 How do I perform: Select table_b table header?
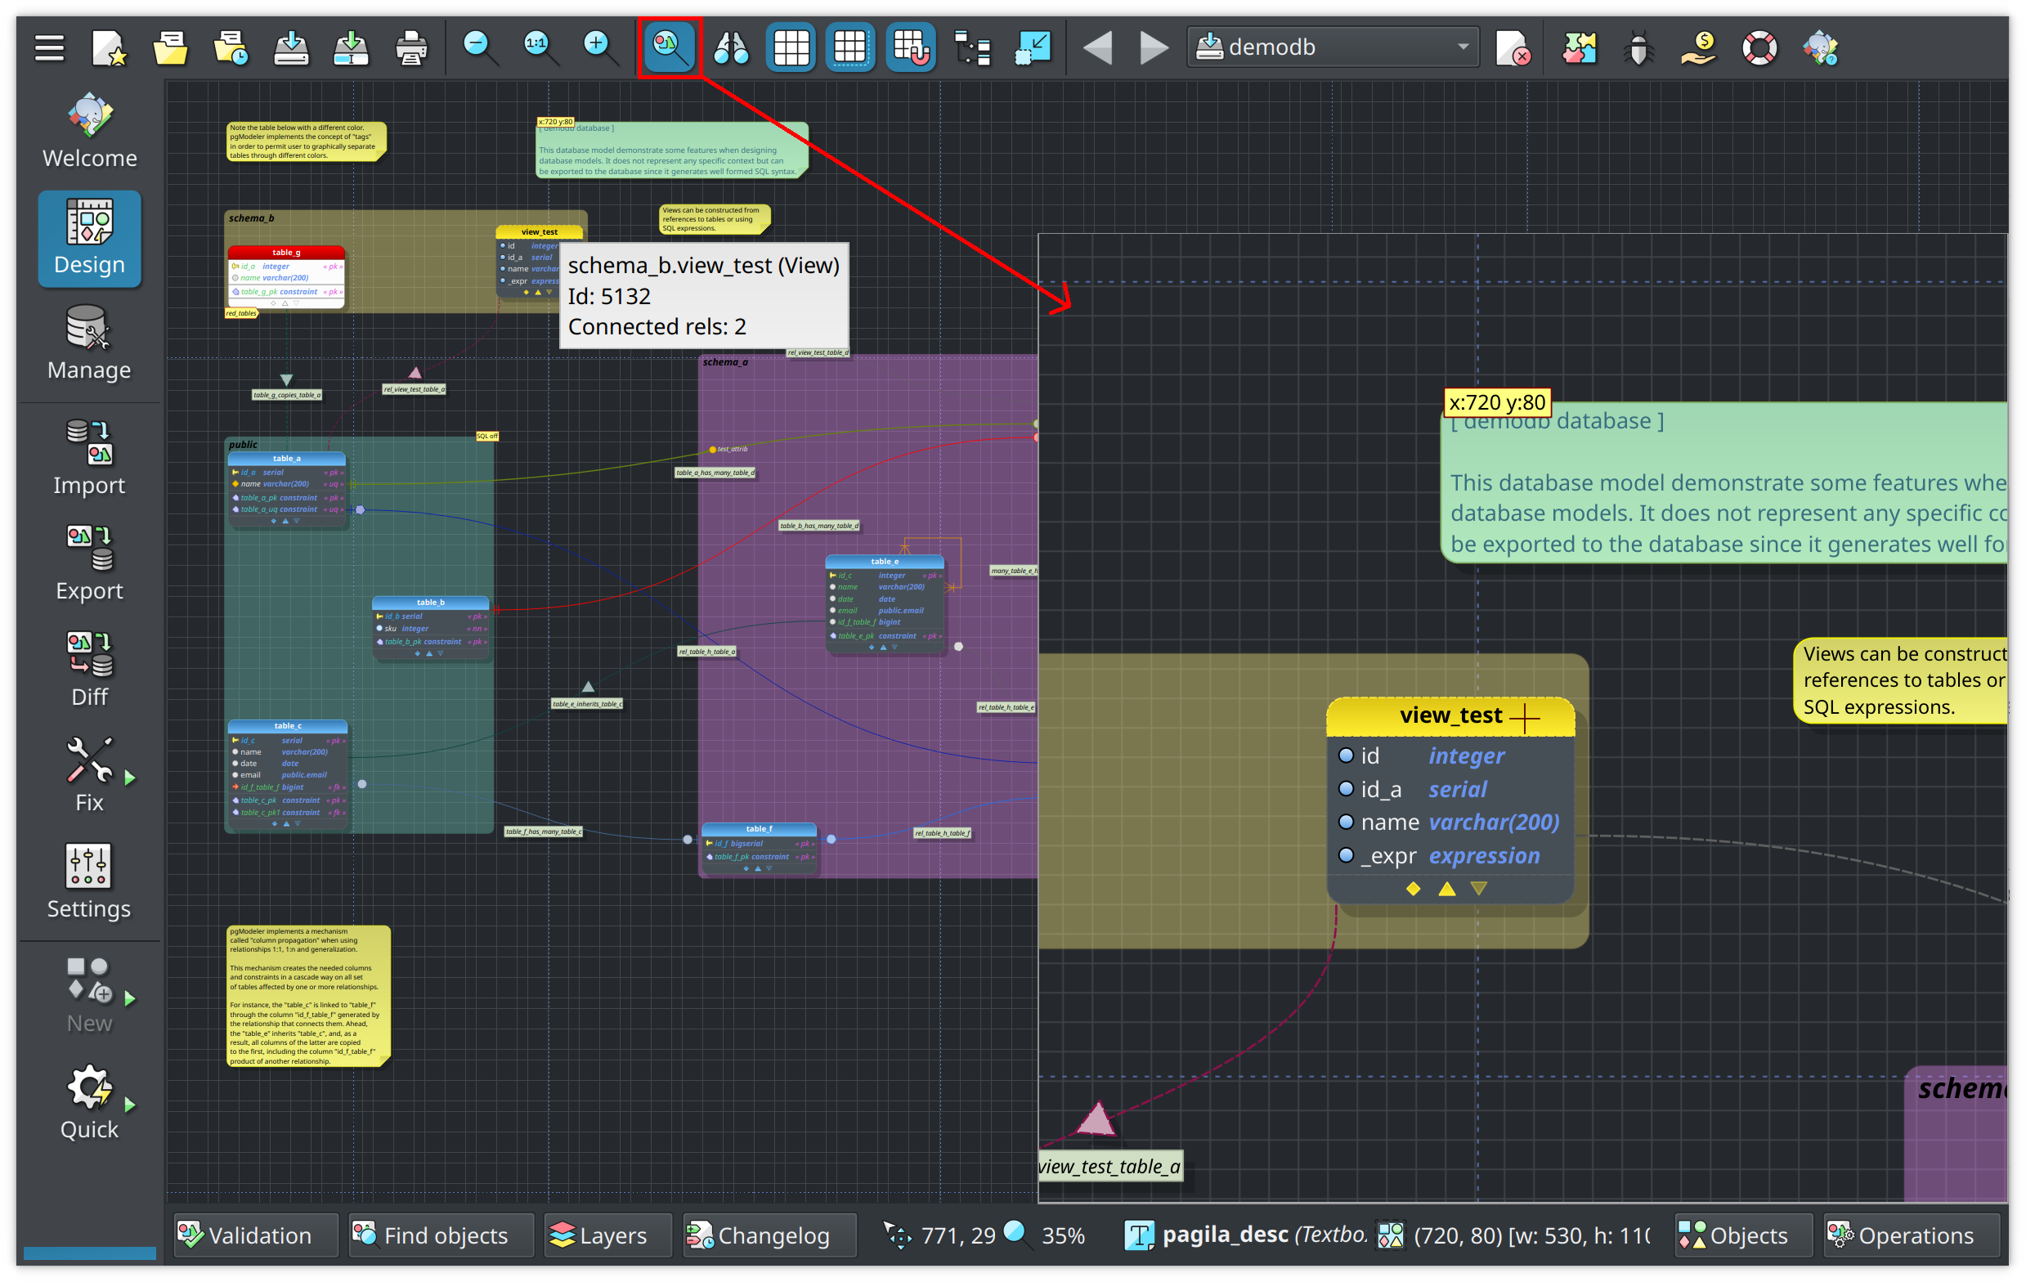[430, 603]
